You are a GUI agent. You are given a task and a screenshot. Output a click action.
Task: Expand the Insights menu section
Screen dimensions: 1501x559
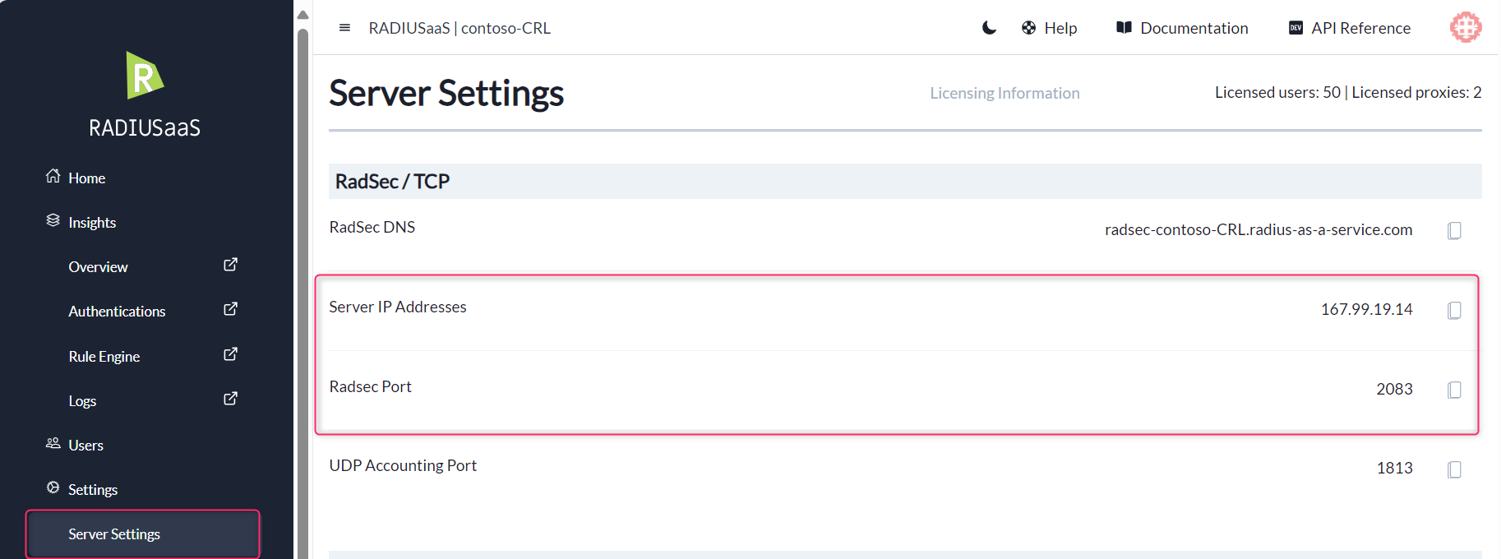point(91,223)
